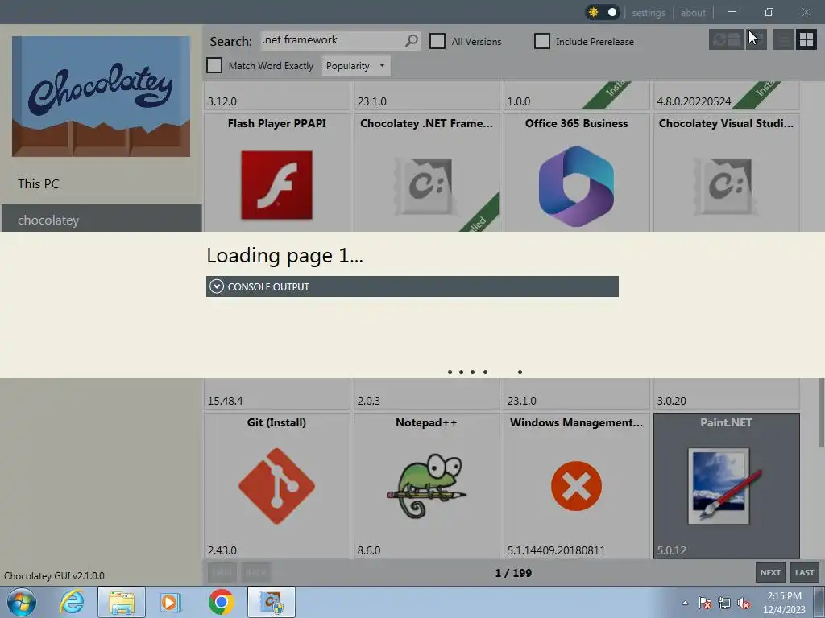The image size is (825, 618).
Task: Launch Google Chrome from taskbar
Action: [x=221, y=602]
